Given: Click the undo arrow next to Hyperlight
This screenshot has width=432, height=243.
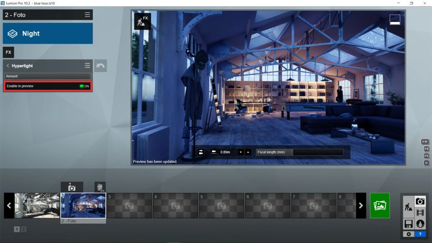Looking at the screenshot, I should click(x=100, y=66).
